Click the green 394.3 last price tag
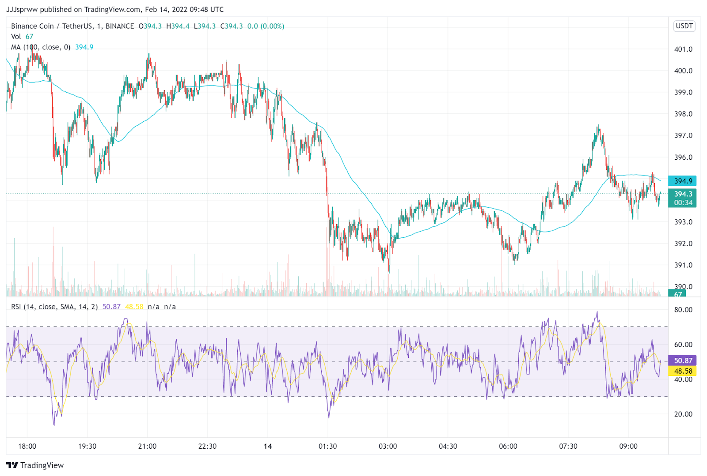 [683, 194]
